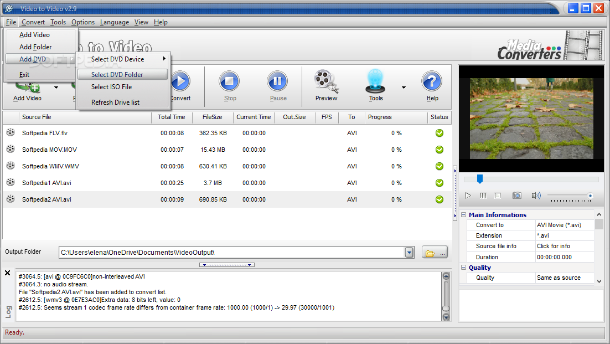Screen dimensions: 610x344
Task: Click the properties panel scroll-down arrow
Action: click(599, 281)
